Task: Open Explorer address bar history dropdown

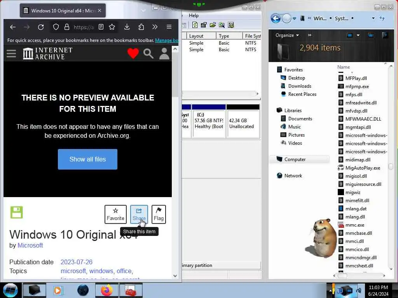Action: pyautogui.click(x=373, y=18)
